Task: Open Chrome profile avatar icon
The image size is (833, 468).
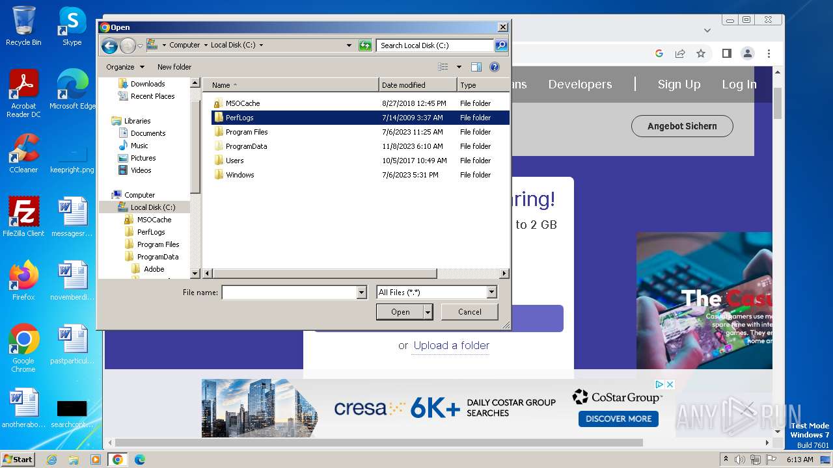Action: click(x=748, y=53)
